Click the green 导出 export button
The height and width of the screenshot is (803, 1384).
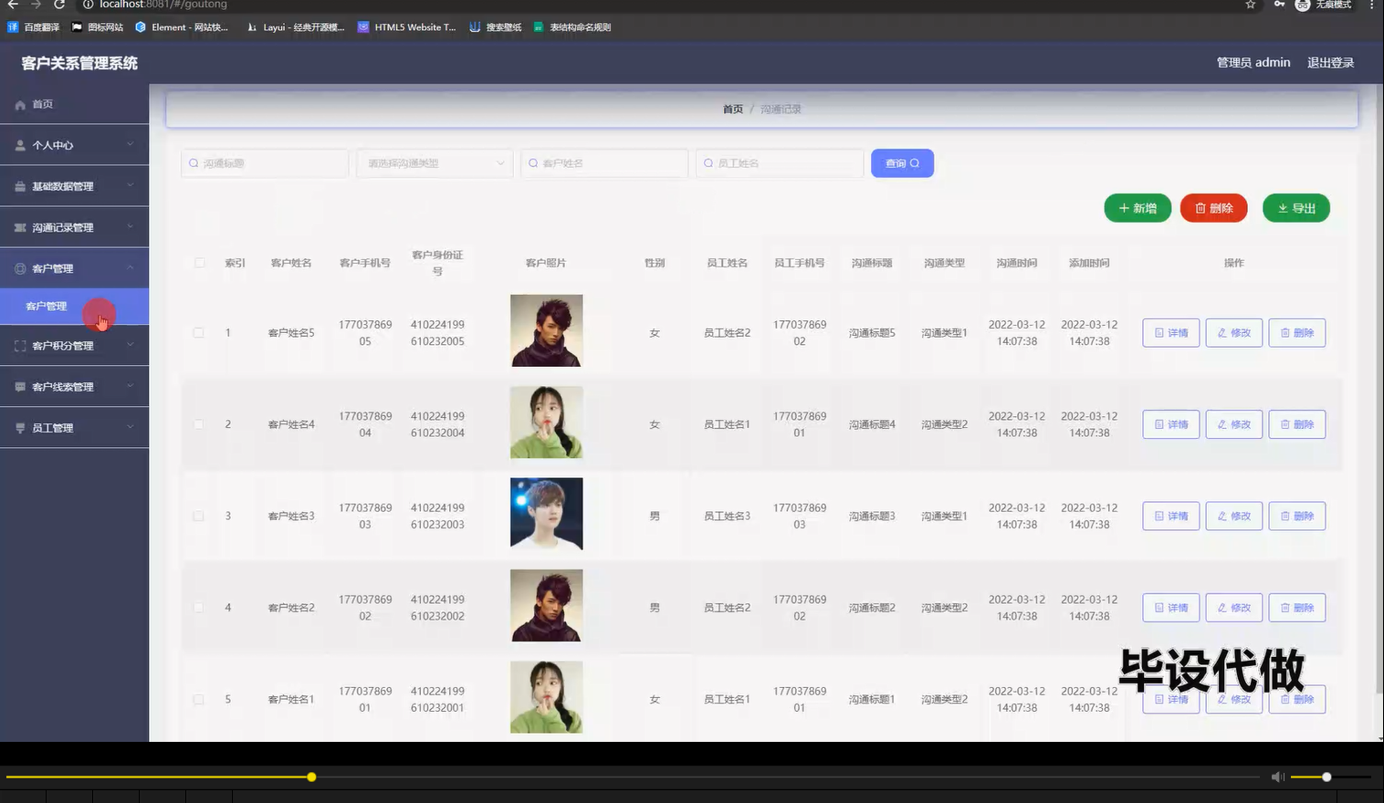[x=1296, y=208]
